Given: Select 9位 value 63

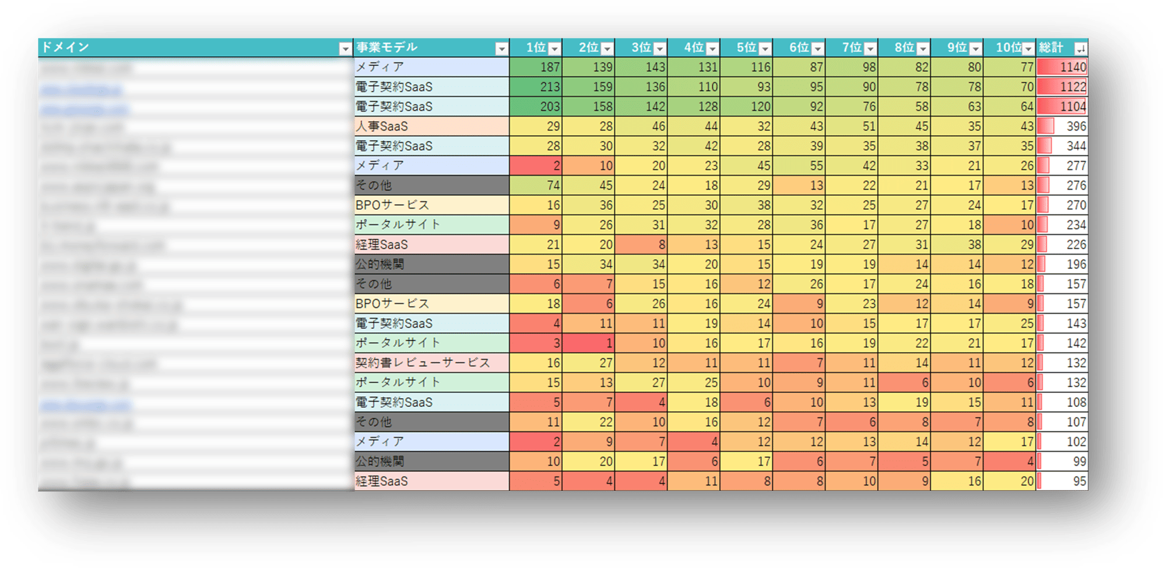Looking at the screenshot, I should [x=957, y=107].
